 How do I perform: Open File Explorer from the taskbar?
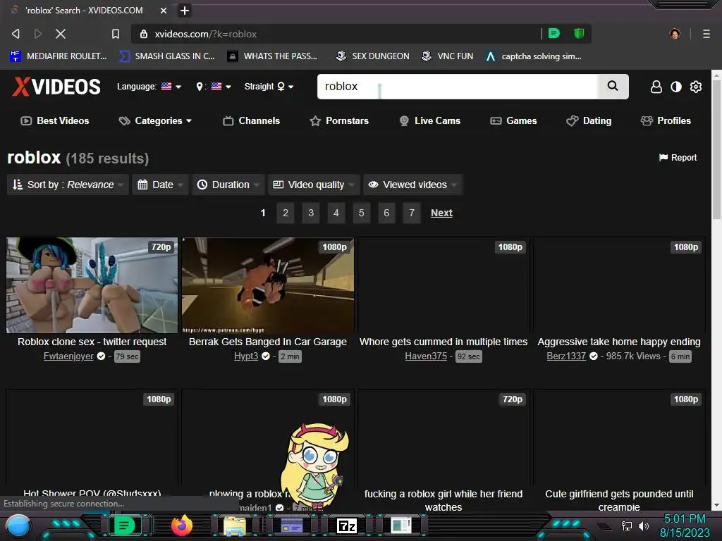[x=235, y=526]
